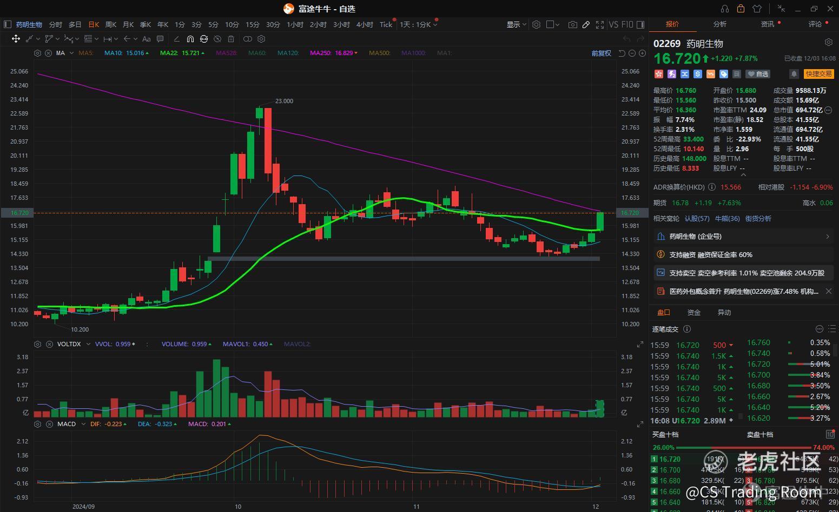Select the move/crosshair cursor tool
The width and height of the screenshot is (839, 512).
[16, 39]
